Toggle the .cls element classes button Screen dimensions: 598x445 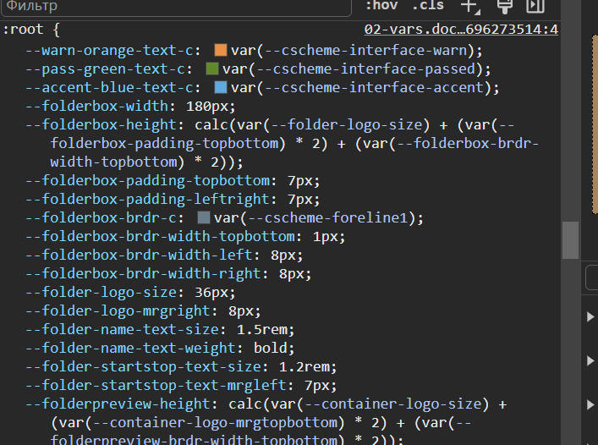click(428, 6)
